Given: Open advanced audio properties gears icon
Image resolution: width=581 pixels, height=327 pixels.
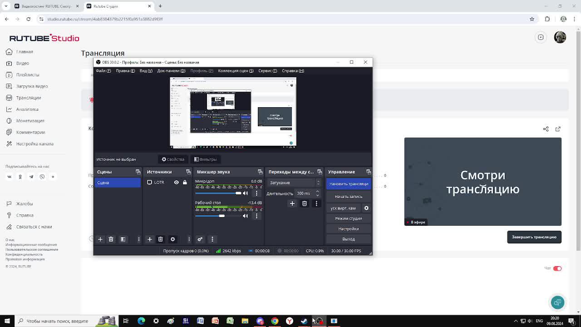Looking at the screenshot, I should coord(200,239).
